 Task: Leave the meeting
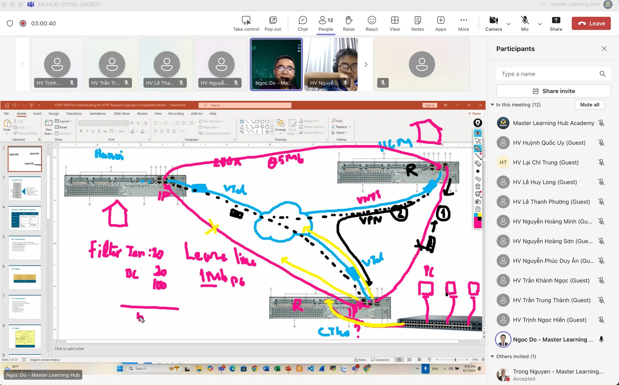coord(591,23)
